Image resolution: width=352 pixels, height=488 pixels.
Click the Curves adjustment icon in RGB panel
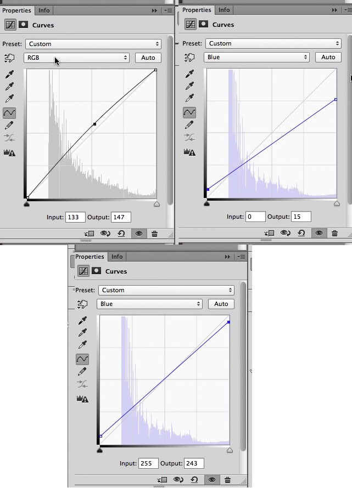pyautogui.click(x=10, y=25)
